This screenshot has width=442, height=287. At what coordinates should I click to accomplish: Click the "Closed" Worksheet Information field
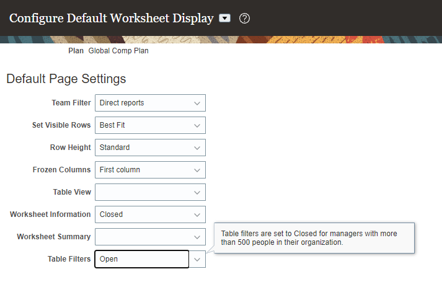[143, 214]
